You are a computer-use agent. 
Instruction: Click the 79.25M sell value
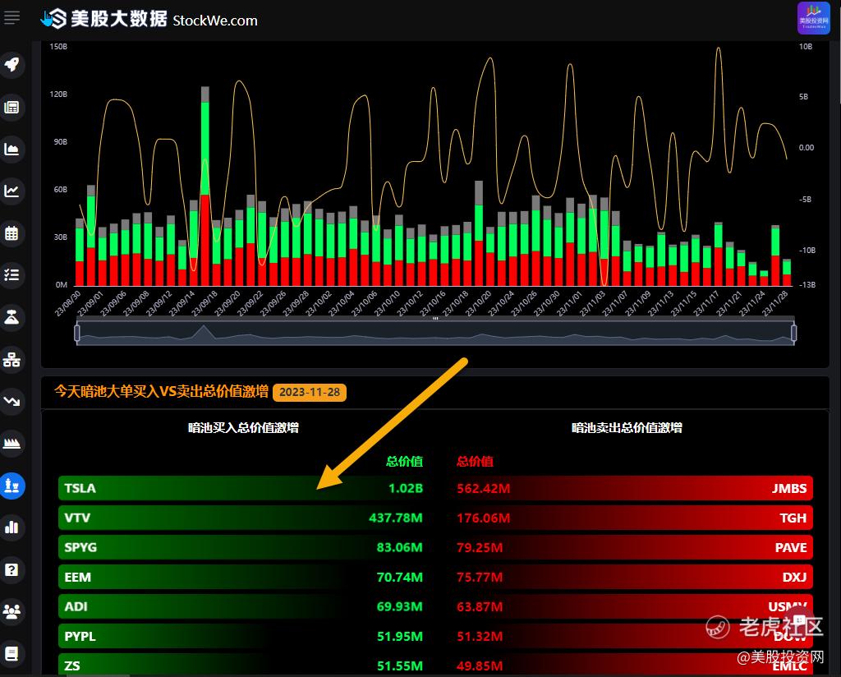tap(480, 548)
